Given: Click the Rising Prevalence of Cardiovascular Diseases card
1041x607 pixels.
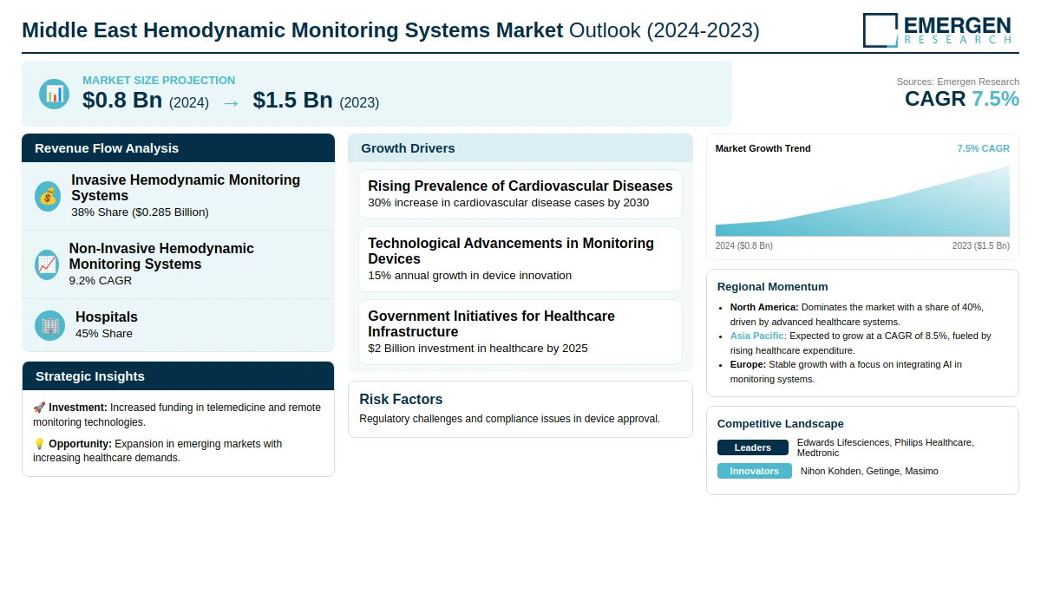Looking at the screenshot, I should click(x=520, y=194).
